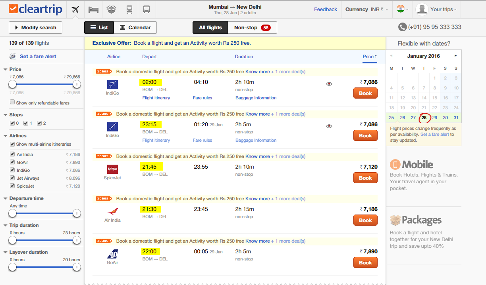Screen dimensions: 486x285
Task: Uncheck the 1 stop checkbox
Action: pyautogui.click(x=26, y=123)
